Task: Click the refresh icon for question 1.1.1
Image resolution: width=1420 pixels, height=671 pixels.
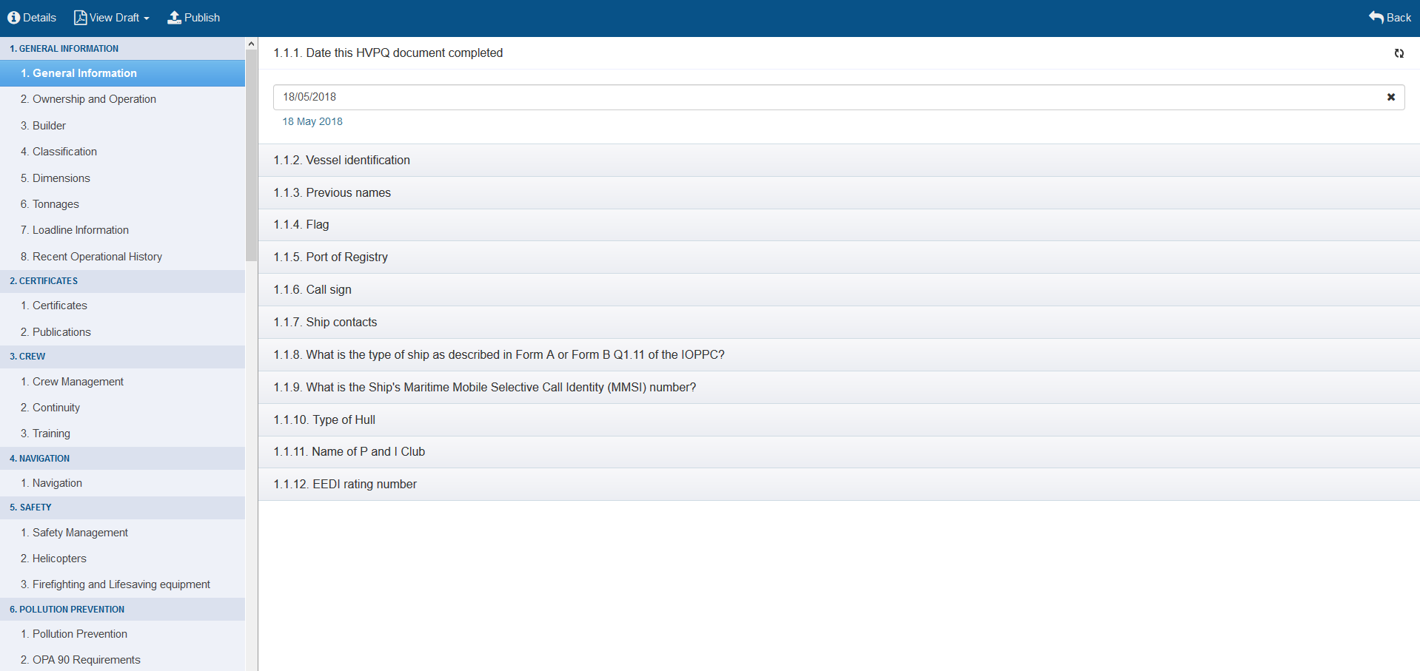Action: 1399,53
